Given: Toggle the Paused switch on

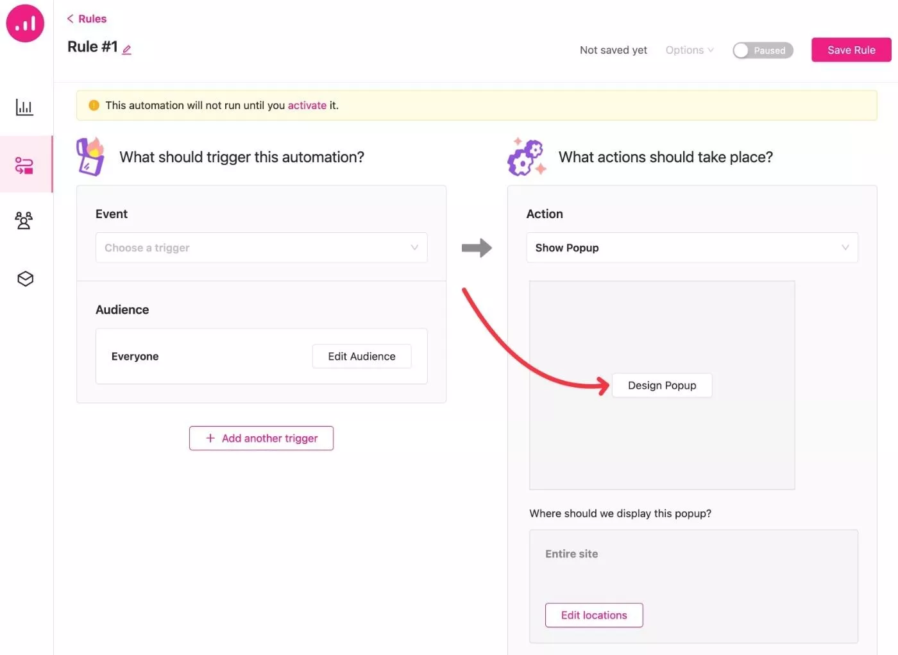Looking at the screenshot, I should click(x=763, y=50).
